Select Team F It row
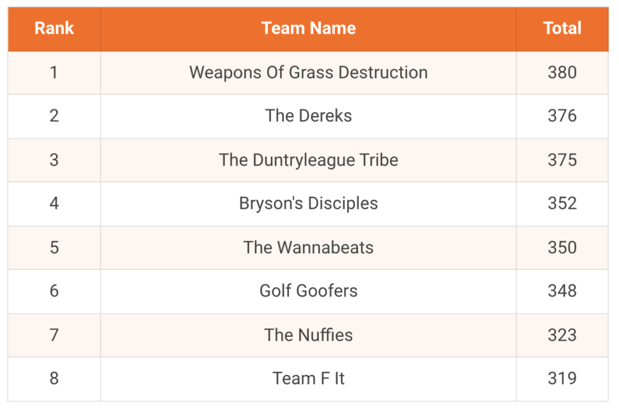The height and width of the screenshot is (410, 619). click(308, 379)
